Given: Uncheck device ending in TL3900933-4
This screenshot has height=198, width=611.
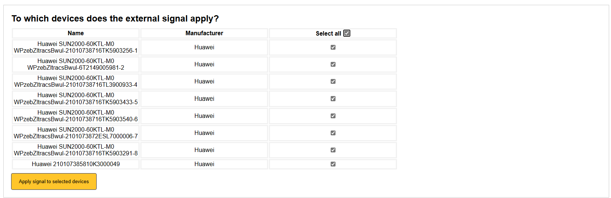Looking at the screenshot, I should tap(333, 82).
